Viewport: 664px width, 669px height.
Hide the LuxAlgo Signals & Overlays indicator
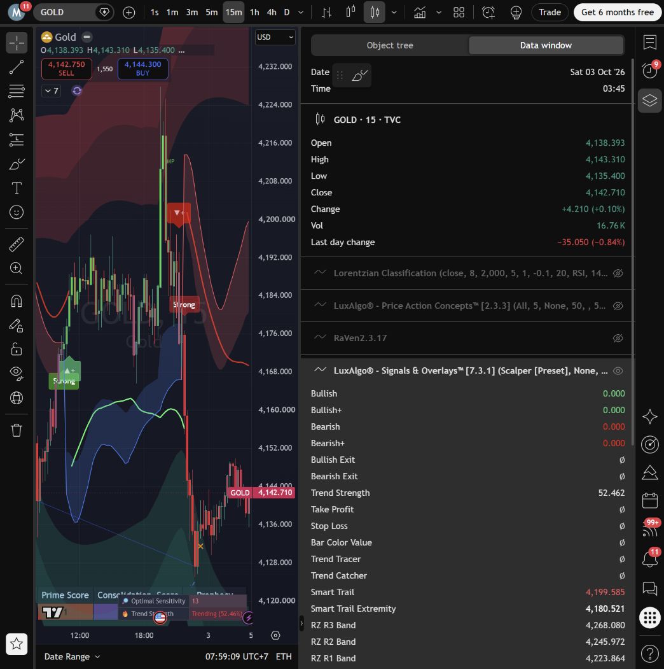[618, 370]
